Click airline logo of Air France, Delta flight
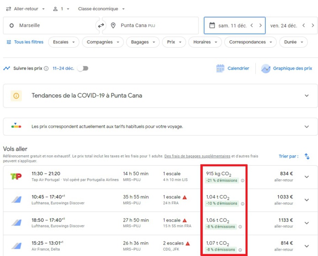Viewport: 318px width, 256px height. [x=16, y=246]
